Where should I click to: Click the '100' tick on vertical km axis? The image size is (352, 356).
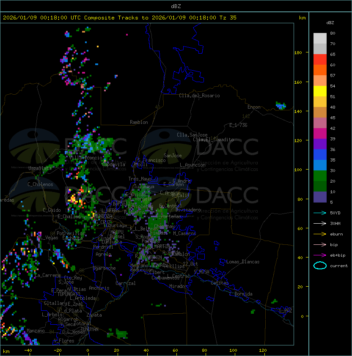[298, 170]
